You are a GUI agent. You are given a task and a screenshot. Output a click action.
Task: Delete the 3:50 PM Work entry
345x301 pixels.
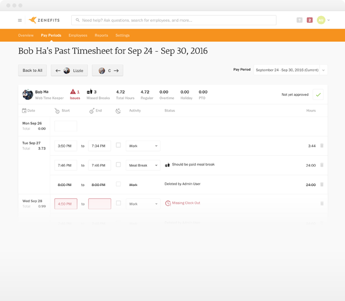321,145
